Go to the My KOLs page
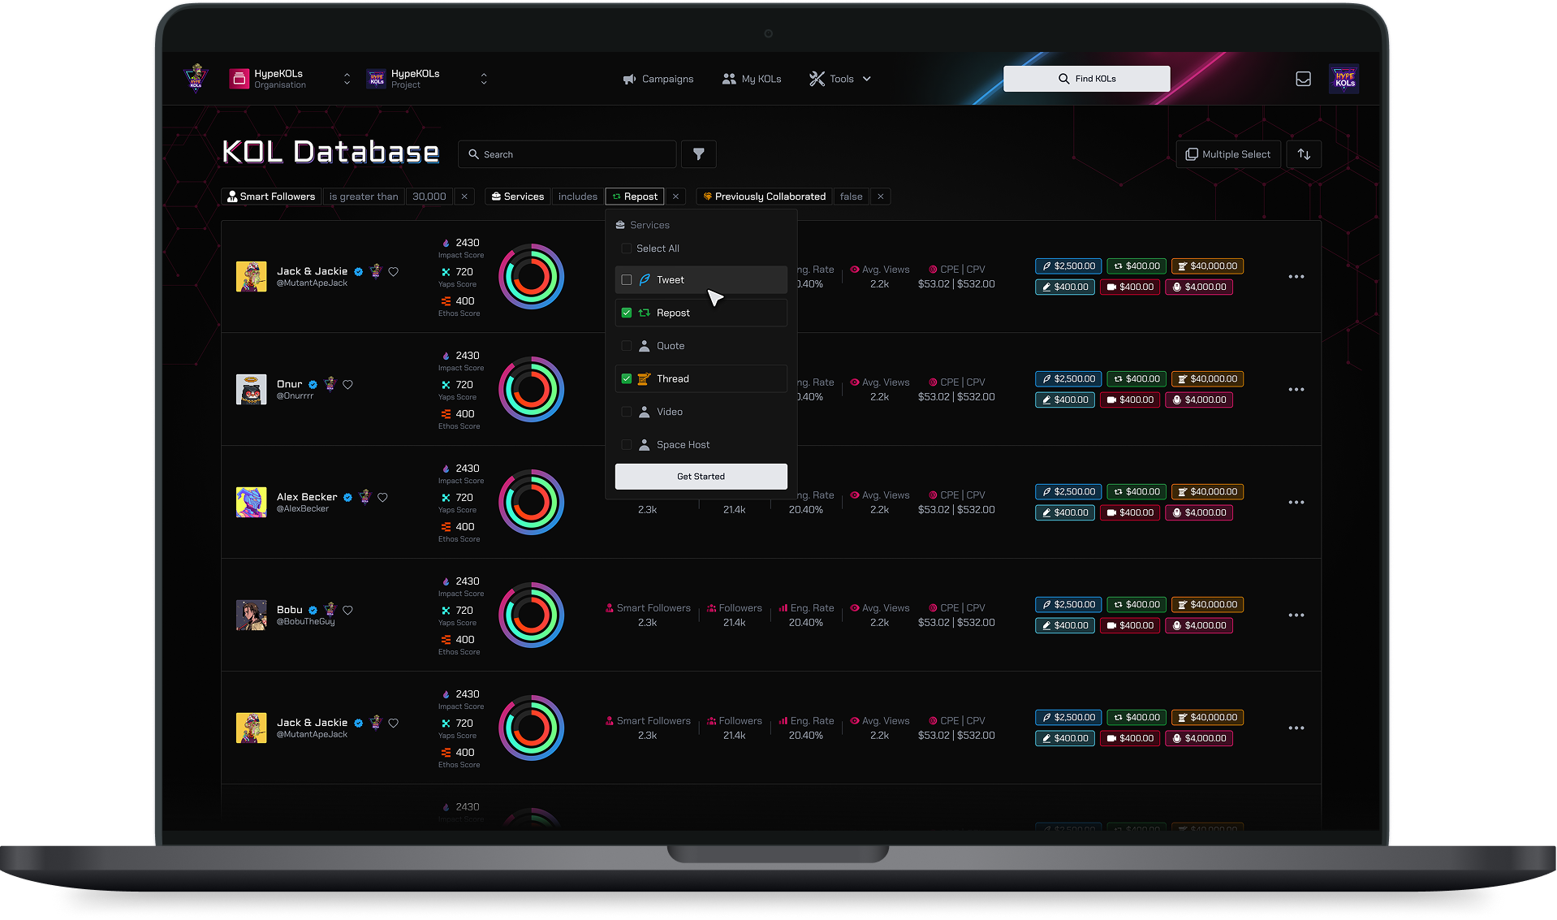This screenshot has height=920, width=1557. point(752,79)
